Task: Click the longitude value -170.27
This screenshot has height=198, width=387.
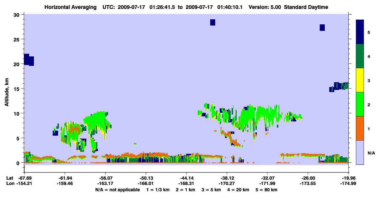Action: 227,184
